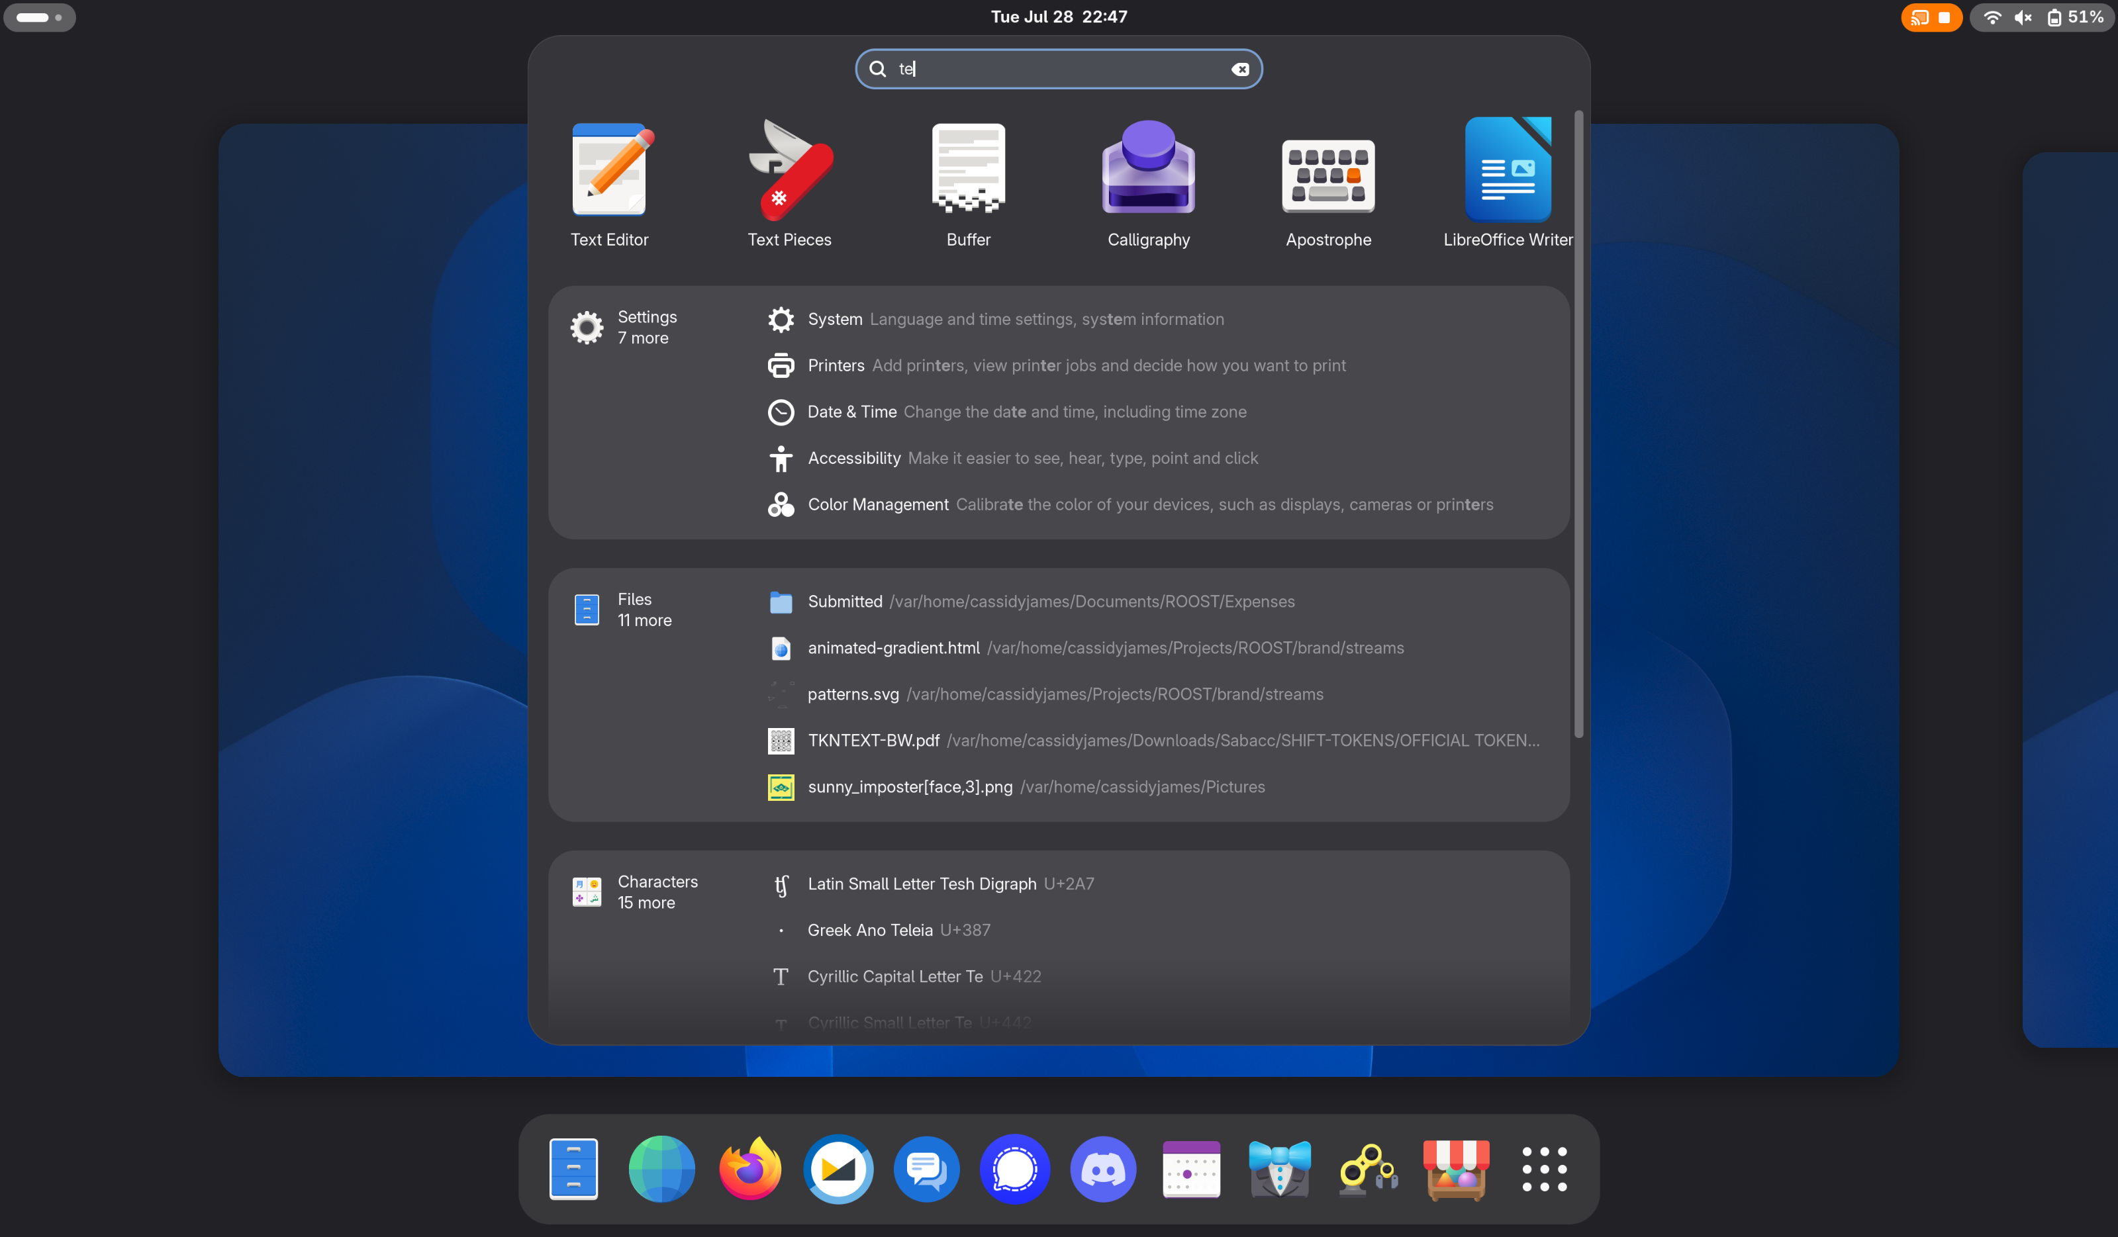The width and height of the screenshot is (2118, 1237).
Task: Click the animated-gradient.html file icon
Action: pyautogui.click(x=781, y=648)
